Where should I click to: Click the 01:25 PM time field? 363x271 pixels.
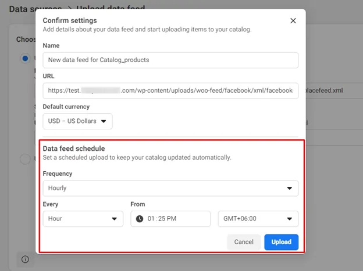pos(170,219)
